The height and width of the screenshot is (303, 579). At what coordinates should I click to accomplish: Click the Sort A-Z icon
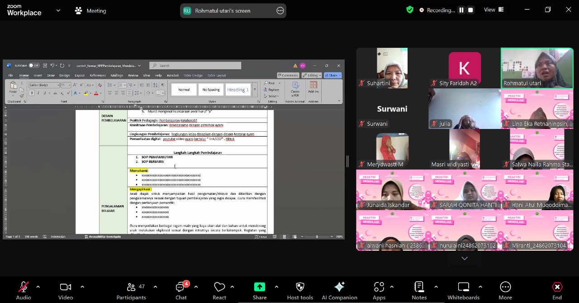pyautogui.click(x=155, y=85)
